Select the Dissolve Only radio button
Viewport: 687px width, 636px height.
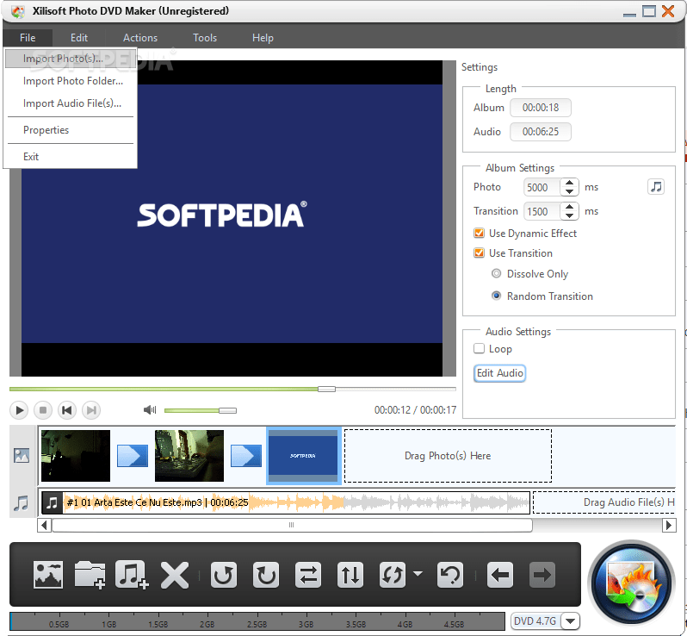coord(496,274)
